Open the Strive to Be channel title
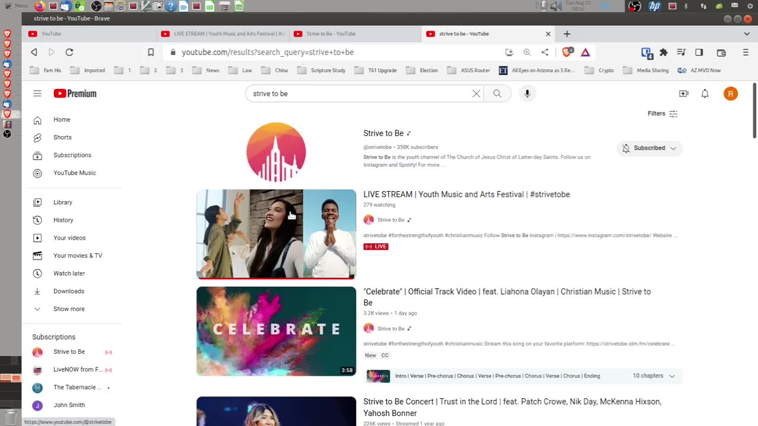Image resolution: width=758 pixels, height=426 pixels. pyautogui.click(x=383, y=133)
